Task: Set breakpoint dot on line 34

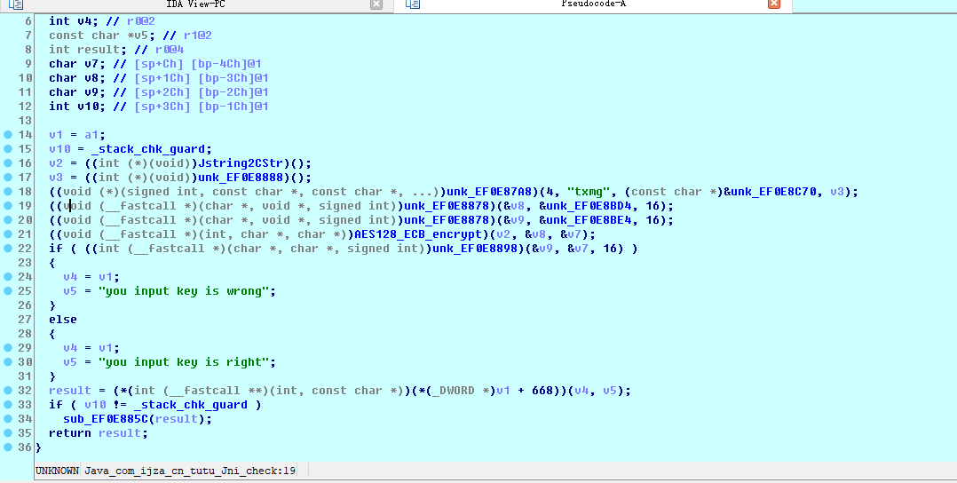Action: pos(8,419)
